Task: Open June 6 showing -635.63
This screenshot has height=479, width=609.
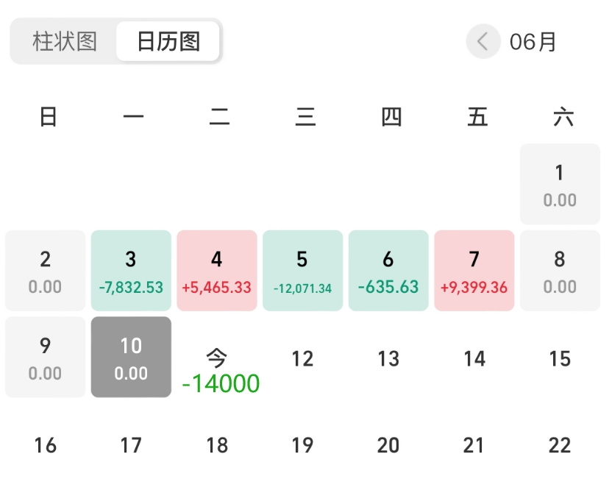Action: 388,271
